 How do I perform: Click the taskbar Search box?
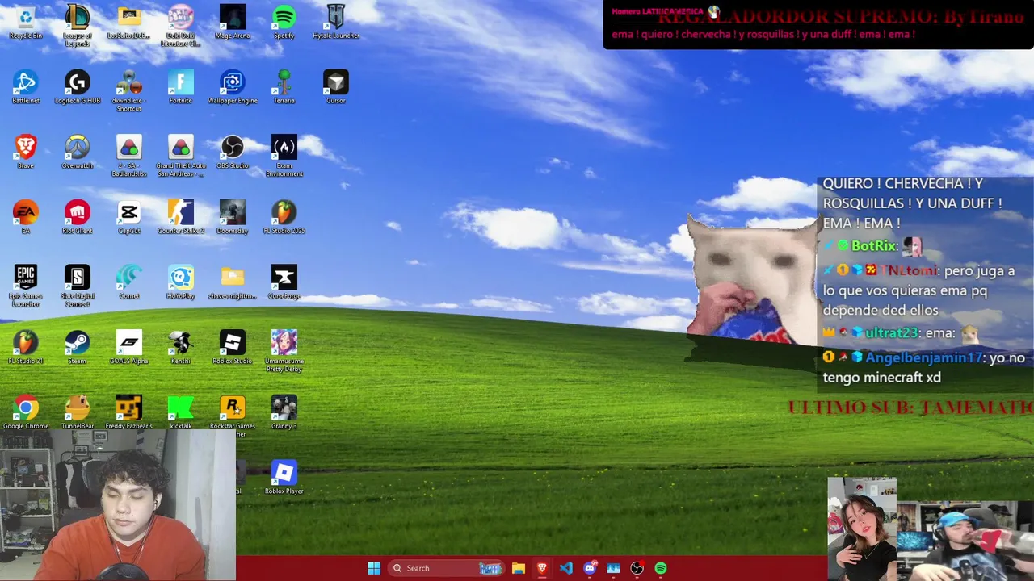[445, 568]
